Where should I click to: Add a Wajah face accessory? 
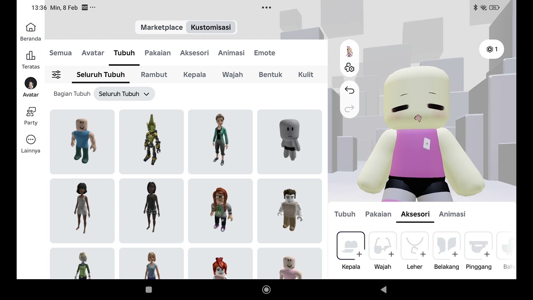pyautogui.click(x=383, y=246)
